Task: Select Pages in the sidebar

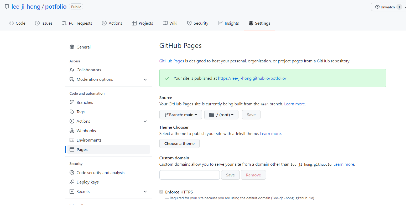Action: coord(108,149)
